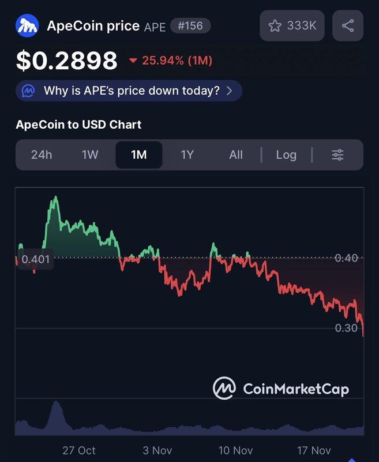Click the red price-down triangle
Viewport: 379px width, 462px height.
click(133, 61)
